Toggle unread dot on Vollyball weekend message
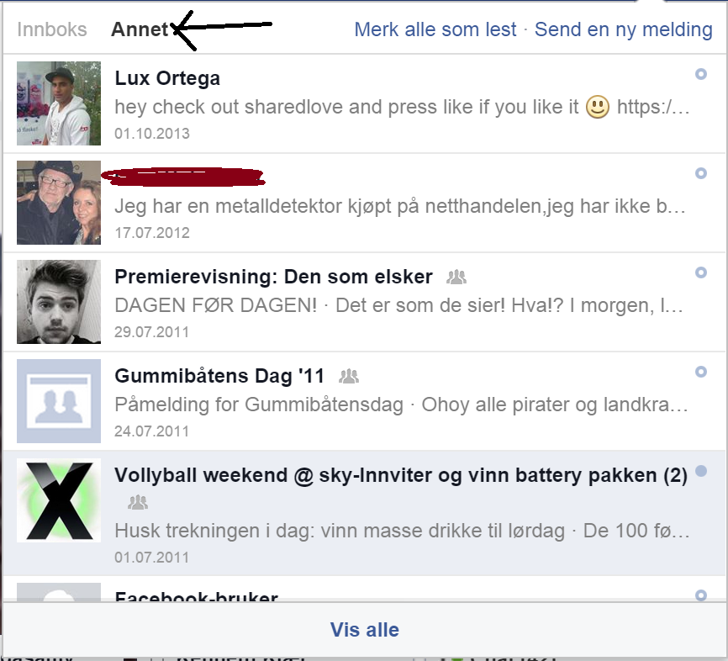Image resolution: width=728 pixels, height=661 pixels. point(700,471)
